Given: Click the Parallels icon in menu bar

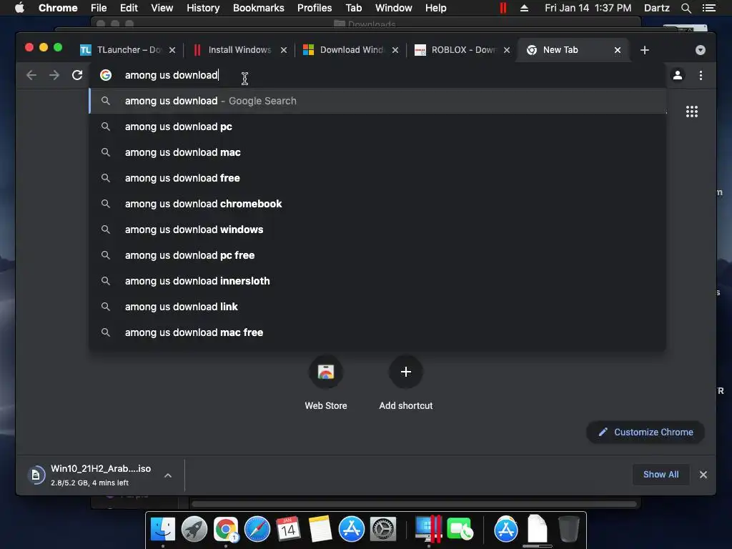Looking at the screenshot, I should point(503,8).
